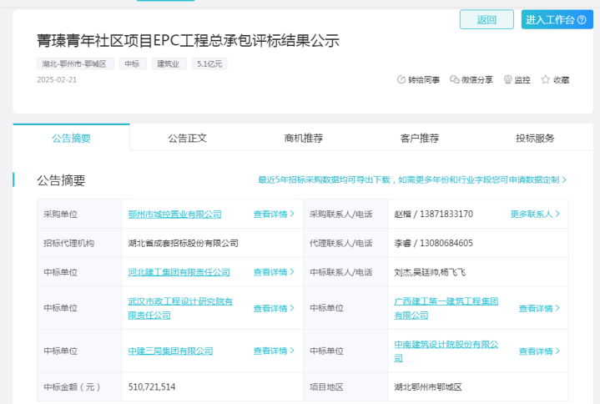This screenshot has height=404, width=600.
Task: Click the 湖北-鄂州市-鄂城区 tag
Action: (75, 63)
